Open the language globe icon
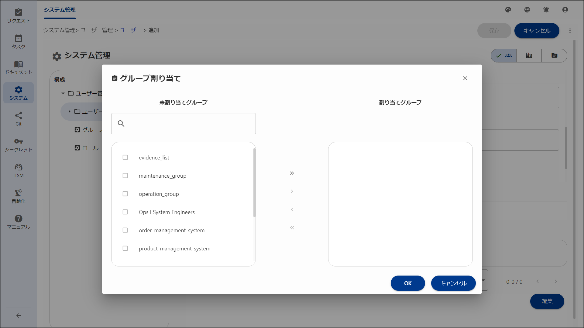The image size is (584, 328). (527, 10)
